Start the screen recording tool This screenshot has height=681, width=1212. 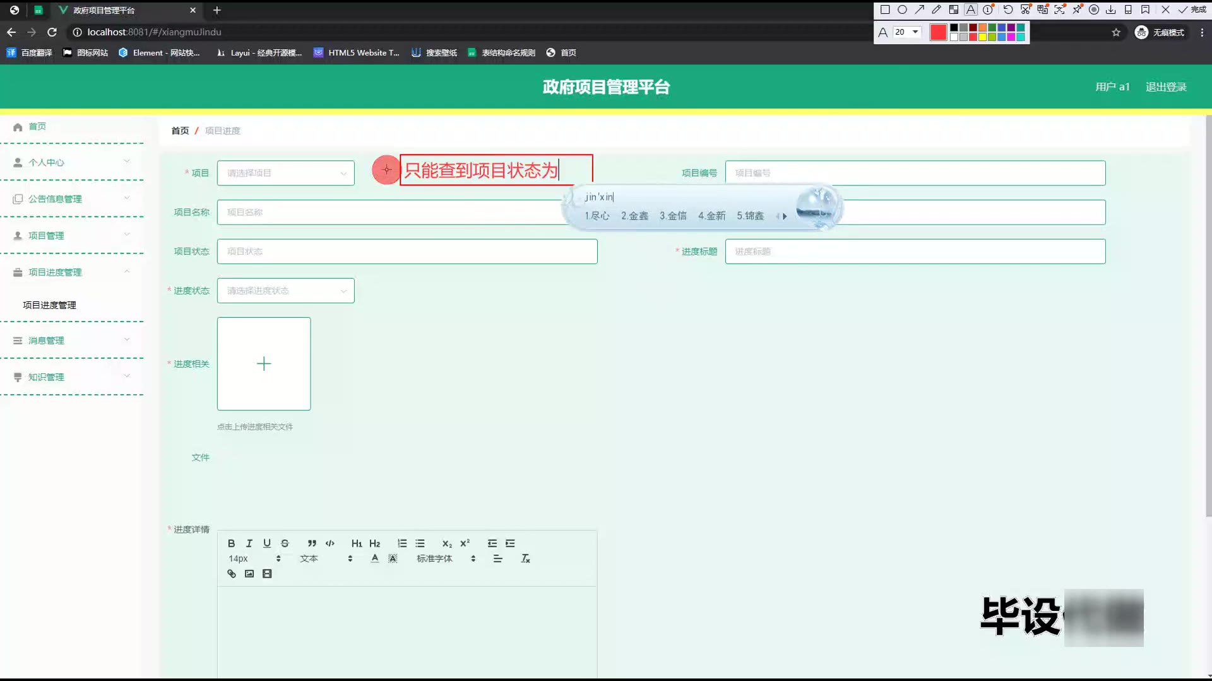click(1094, 9)
